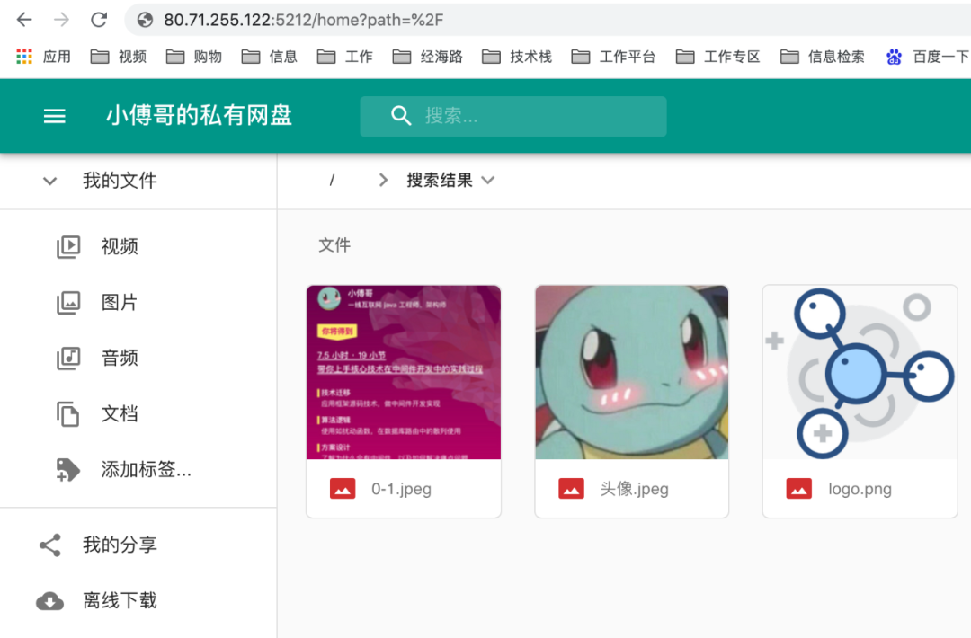Click the 图片 image library icon
Image resolution: width=971 pixels, height=638 pixels.
pyautogui.click(x=68, y=303)
